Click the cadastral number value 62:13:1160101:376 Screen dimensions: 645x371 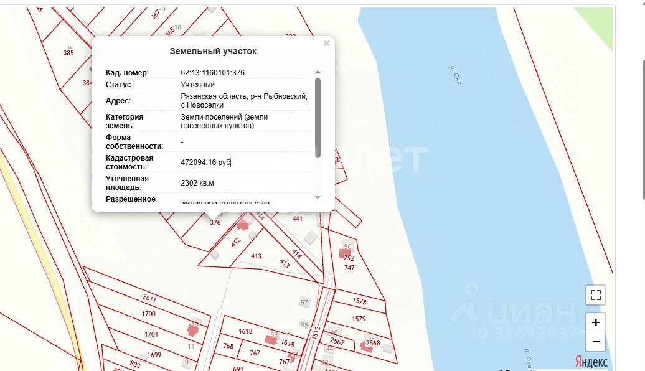pyautogui.click(x=212, y=73)
